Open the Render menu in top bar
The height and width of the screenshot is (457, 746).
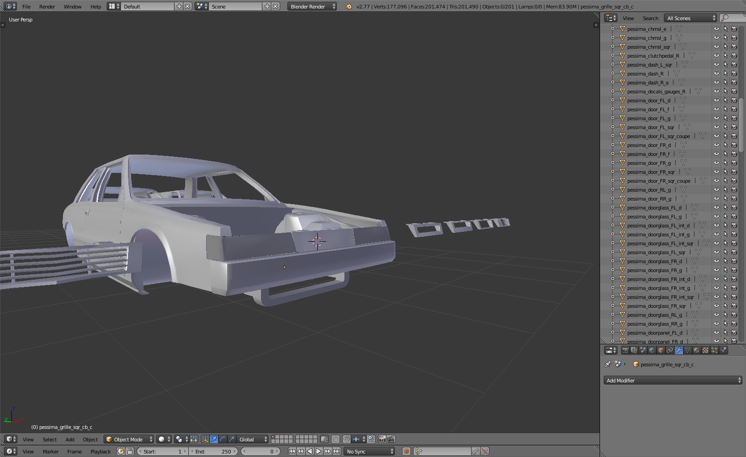[x=47, y=7]
